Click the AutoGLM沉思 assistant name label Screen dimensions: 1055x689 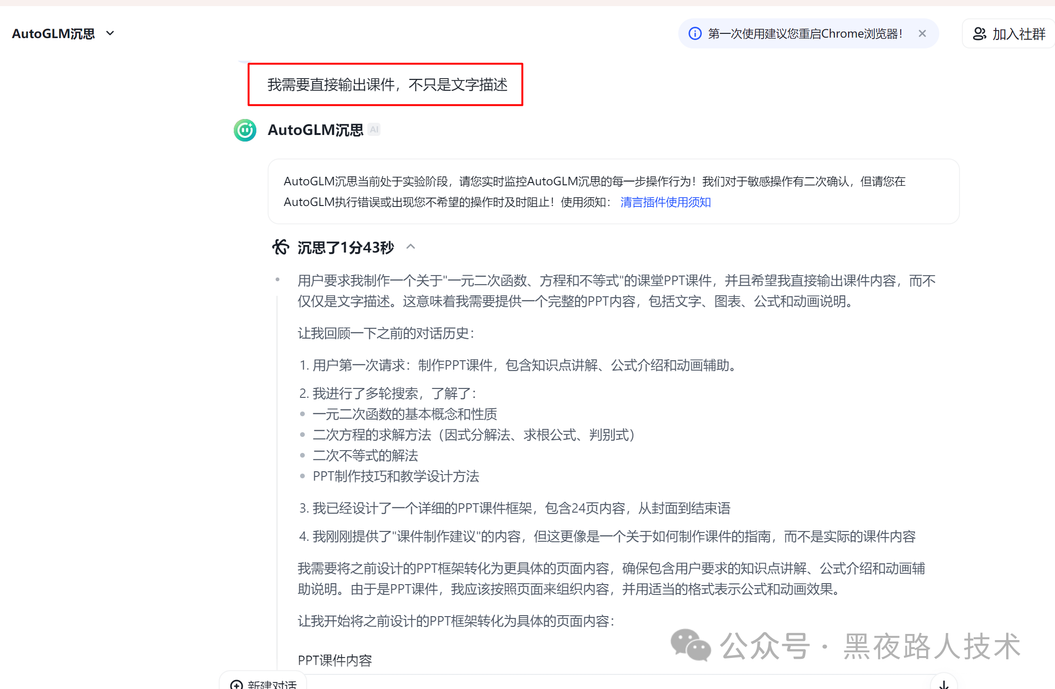(x=315, y=130)
